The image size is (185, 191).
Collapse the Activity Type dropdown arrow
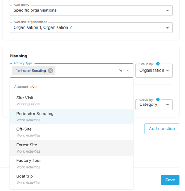coord(128,71)
